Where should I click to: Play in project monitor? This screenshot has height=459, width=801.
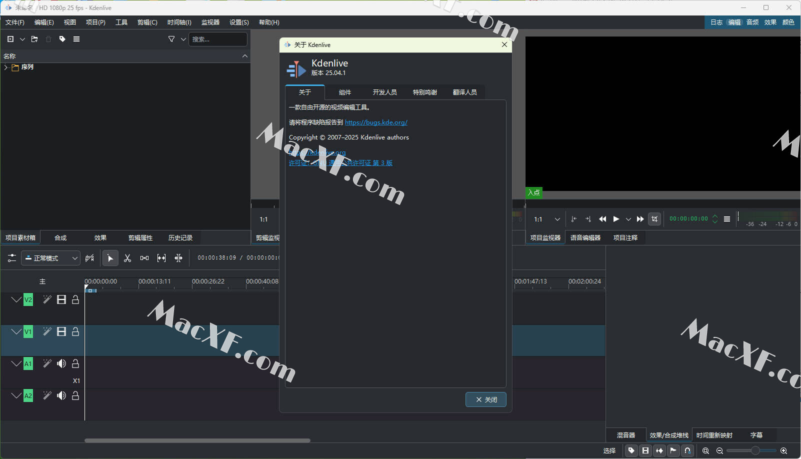[616, 219]
